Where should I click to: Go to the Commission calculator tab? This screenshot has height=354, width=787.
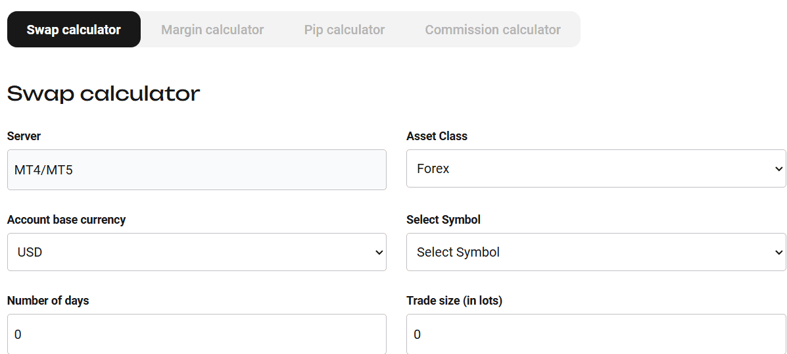pyautogui.click(x=492, y=30)
